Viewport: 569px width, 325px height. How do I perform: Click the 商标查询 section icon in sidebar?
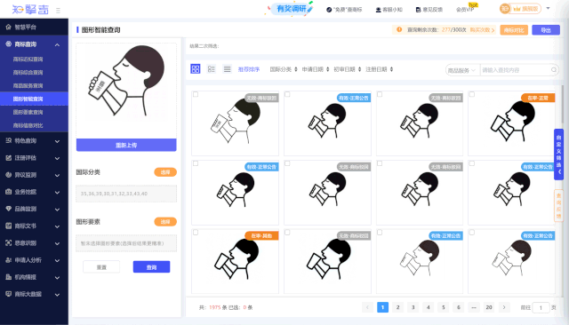(8, 44)
